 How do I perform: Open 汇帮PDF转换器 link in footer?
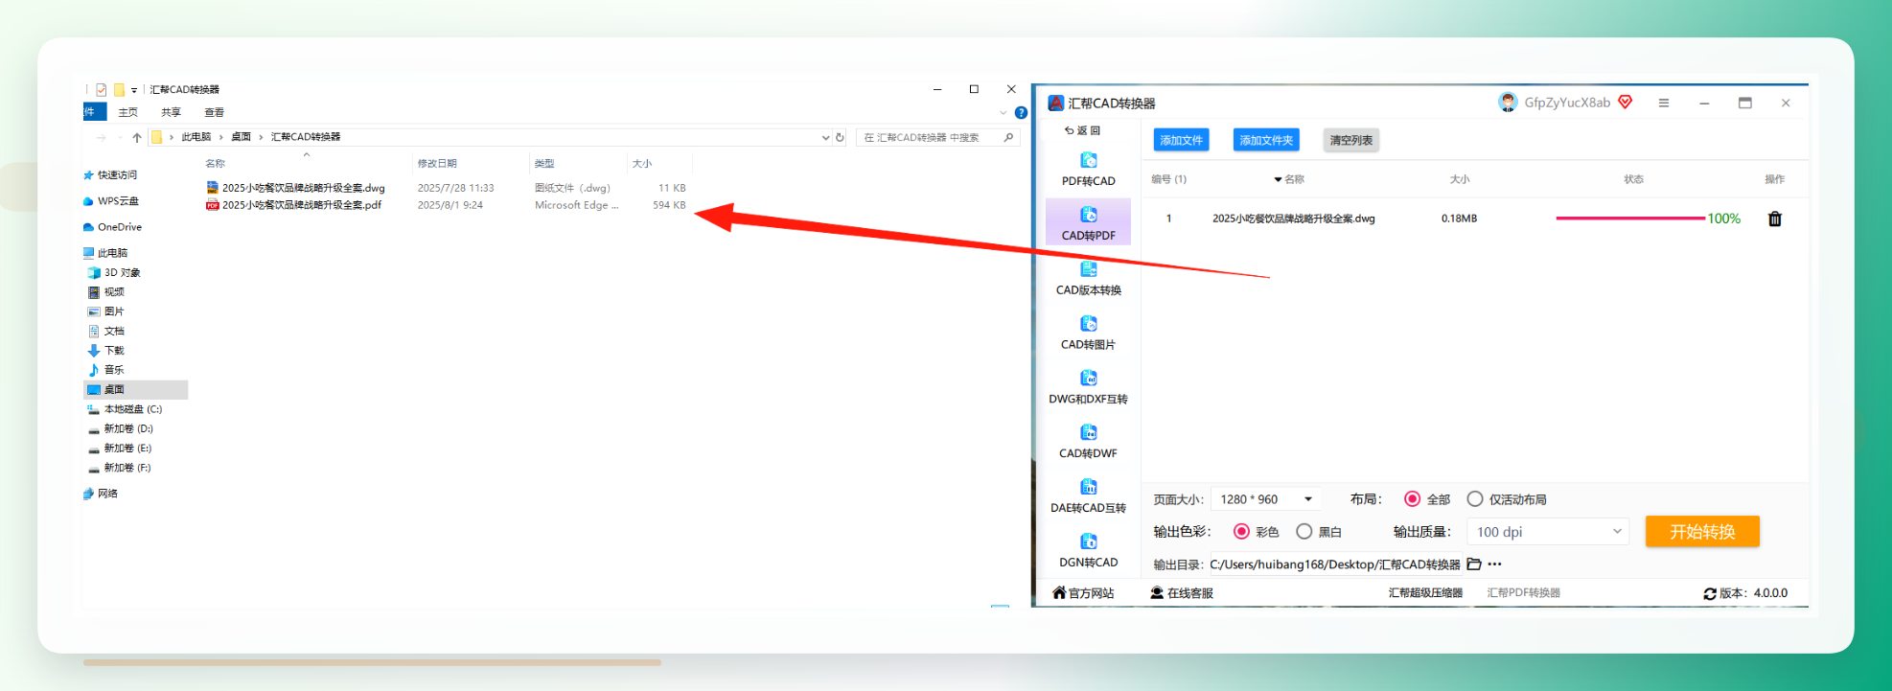(x=1523, y=593)
